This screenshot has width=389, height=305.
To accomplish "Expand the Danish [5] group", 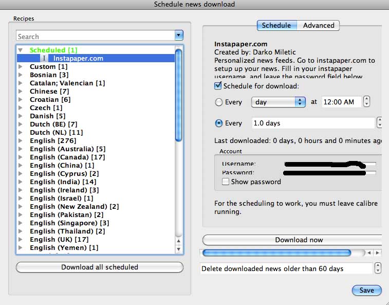I will pyautogui.click(x=21, y=116).
